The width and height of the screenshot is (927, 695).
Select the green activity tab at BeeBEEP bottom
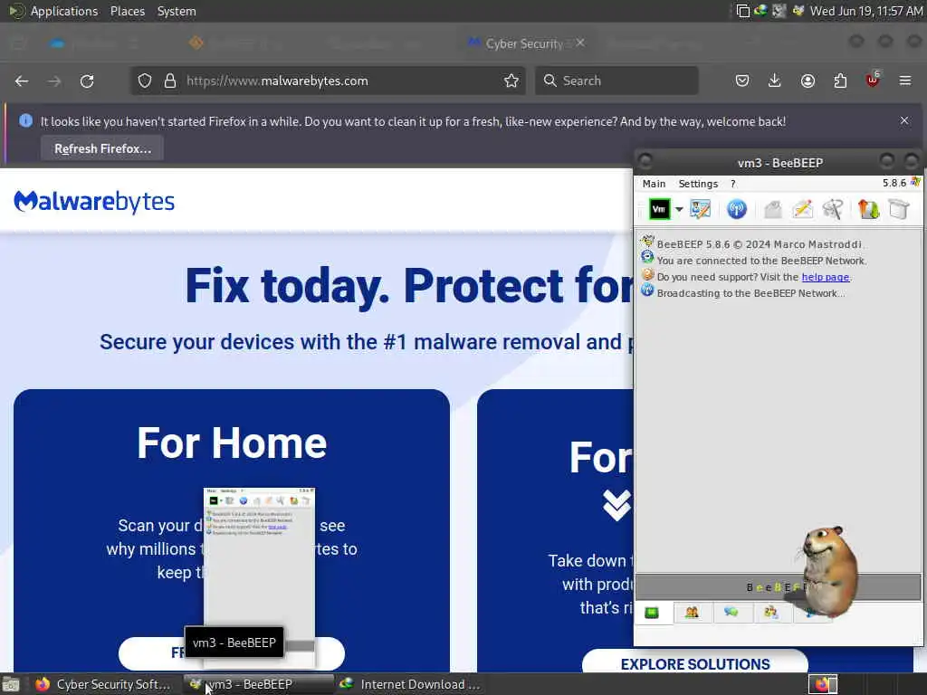pyautogui.click(x=652, y=613)
